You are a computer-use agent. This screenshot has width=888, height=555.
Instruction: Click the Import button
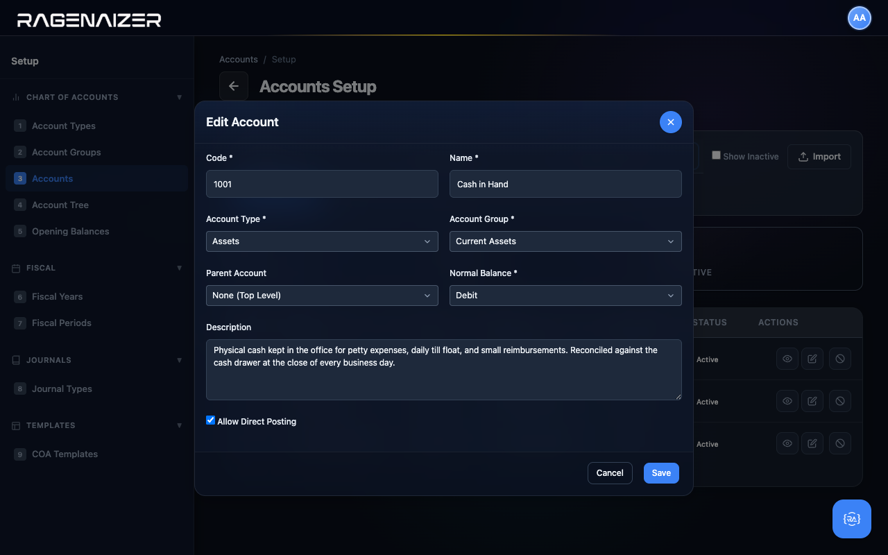[819, 157]
